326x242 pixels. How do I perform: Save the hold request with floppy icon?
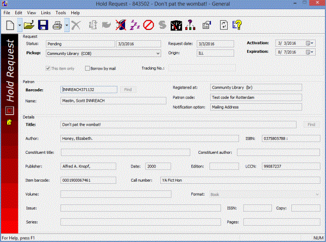pyautogui.click(x=43, y=25)
